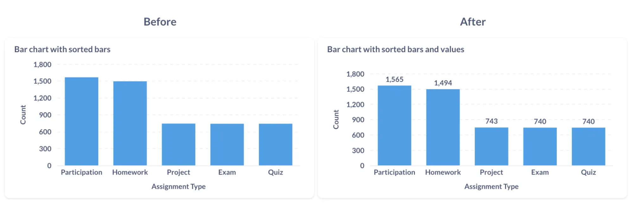Select the Homework bar in the After chart

pos(443,127)
